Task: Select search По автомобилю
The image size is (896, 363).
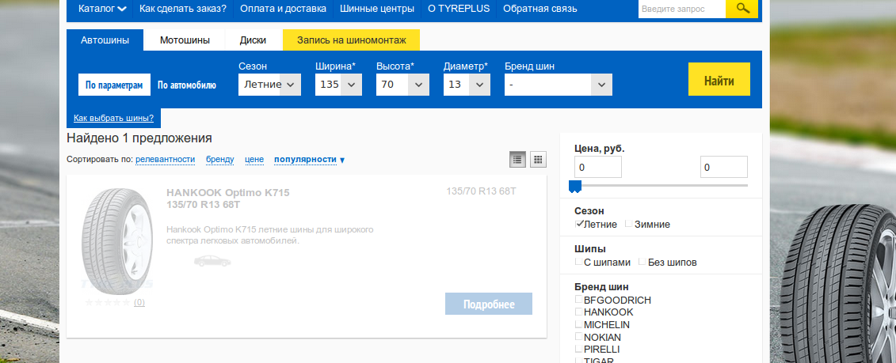Action: coord(187,85)
